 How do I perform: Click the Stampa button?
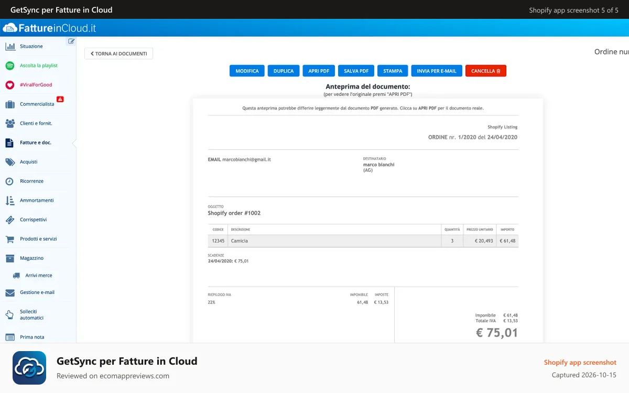click(393, 71)
